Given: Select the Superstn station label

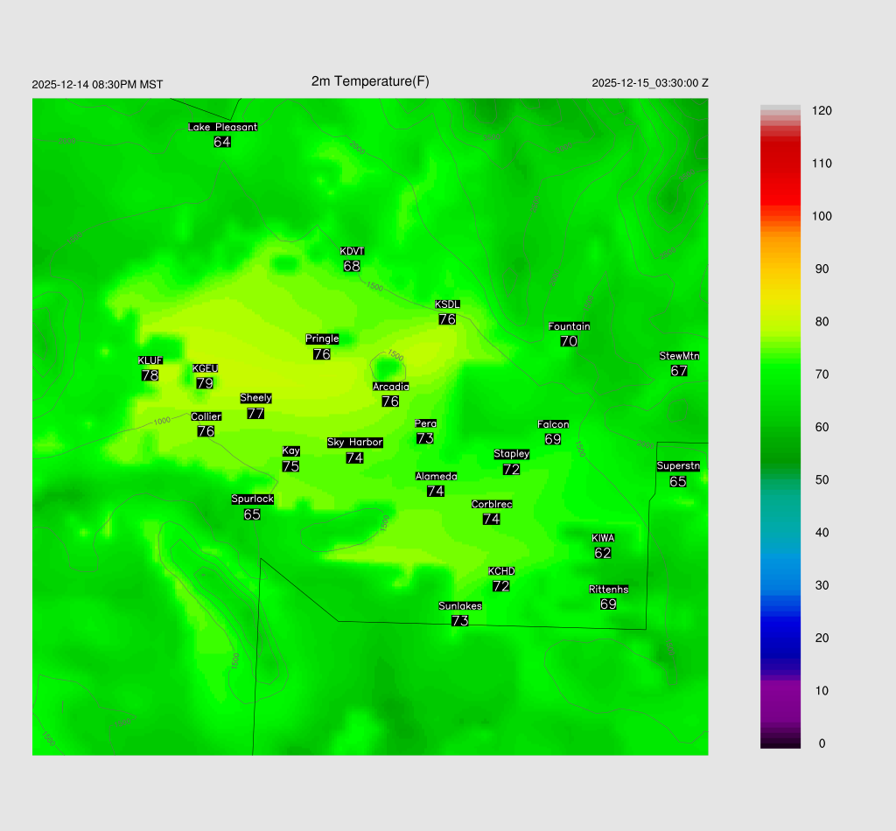Looking at the screenshot, I should click(678, 466).
